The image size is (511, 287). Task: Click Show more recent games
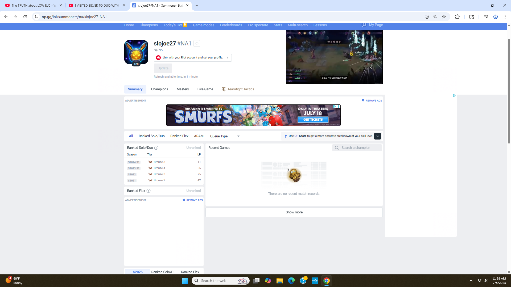click(x=294, y=212)
